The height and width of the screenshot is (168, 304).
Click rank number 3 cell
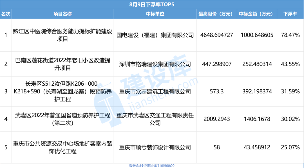(x=6, y=91)
